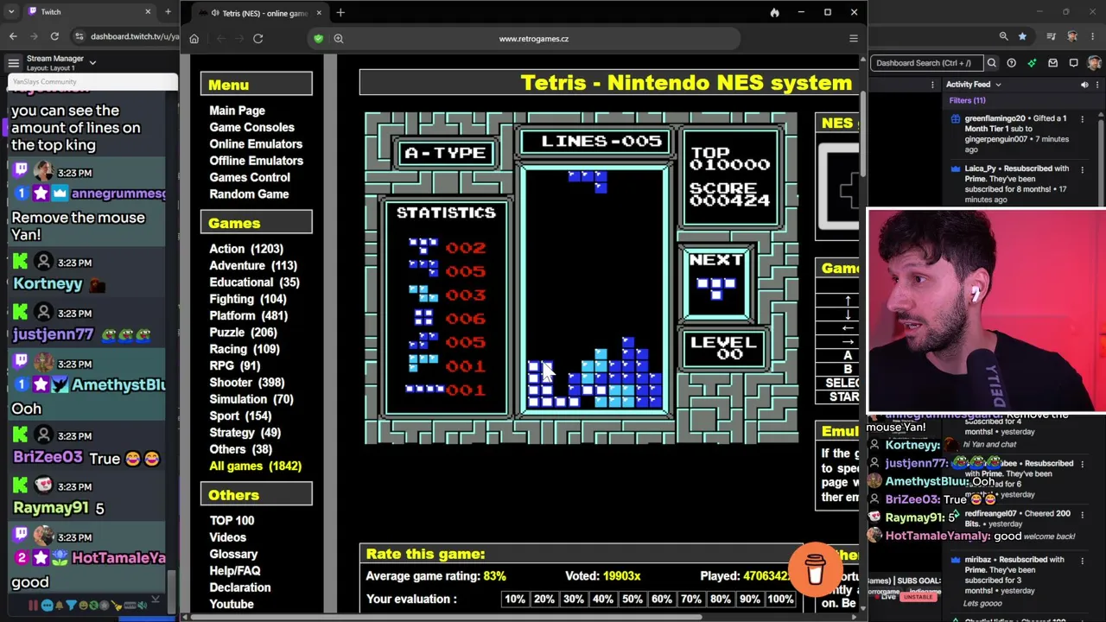
Task: Rate the game 10%
Action: point(515,600)
